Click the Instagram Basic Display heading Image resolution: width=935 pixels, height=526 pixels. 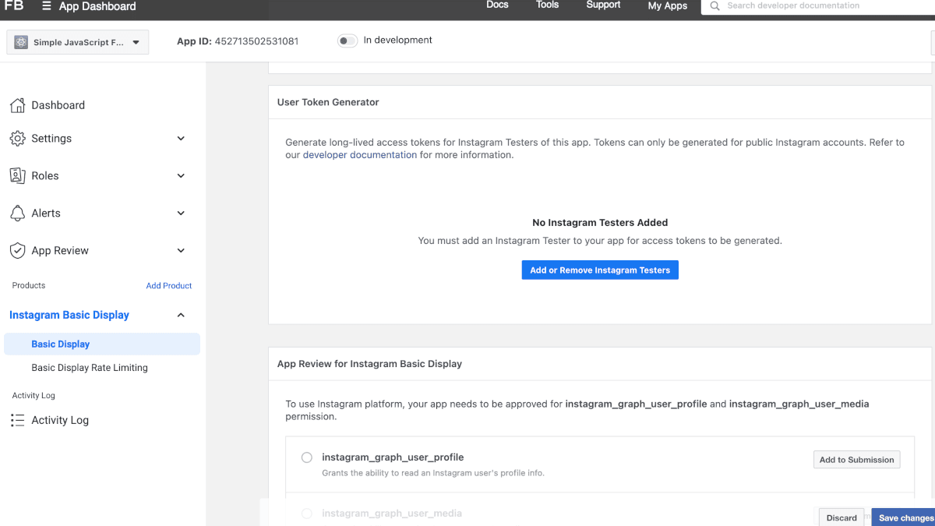pos(69,316)
